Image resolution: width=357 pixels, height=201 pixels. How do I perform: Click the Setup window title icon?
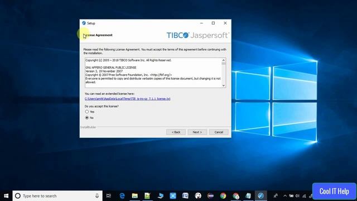point(84,23)
